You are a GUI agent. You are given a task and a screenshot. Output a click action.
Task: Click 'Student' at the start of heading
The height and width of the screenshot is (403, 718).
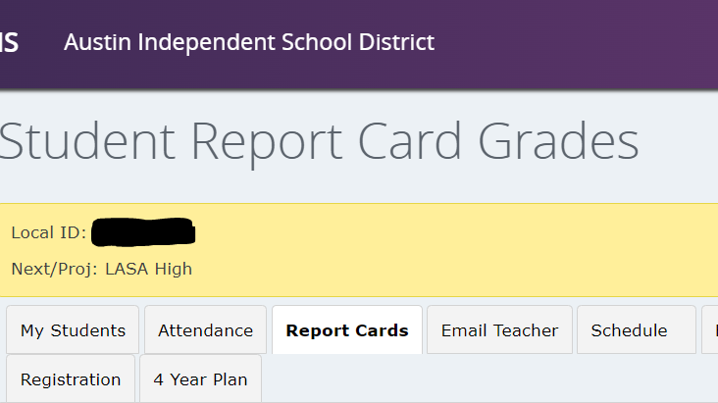click(x=88, y=142)
